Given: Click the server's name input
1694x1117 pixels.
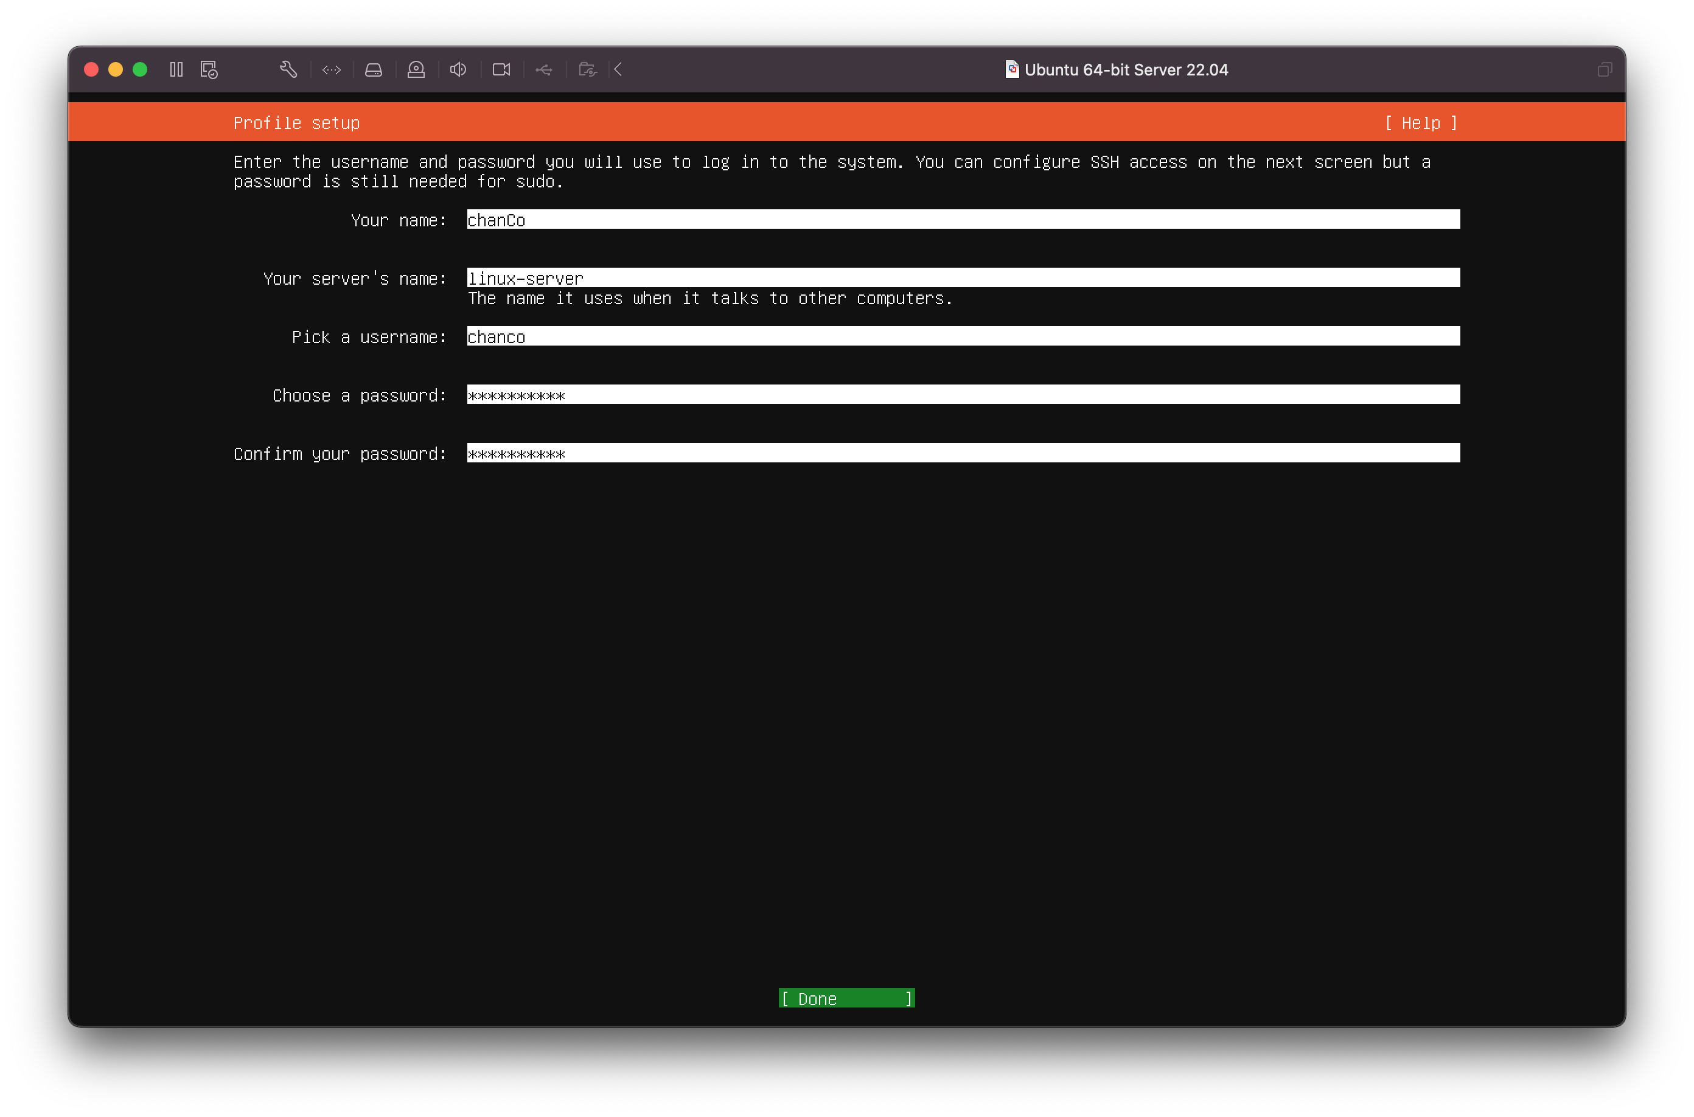Looking at the screenshot, I should click(x=963, y=278).
